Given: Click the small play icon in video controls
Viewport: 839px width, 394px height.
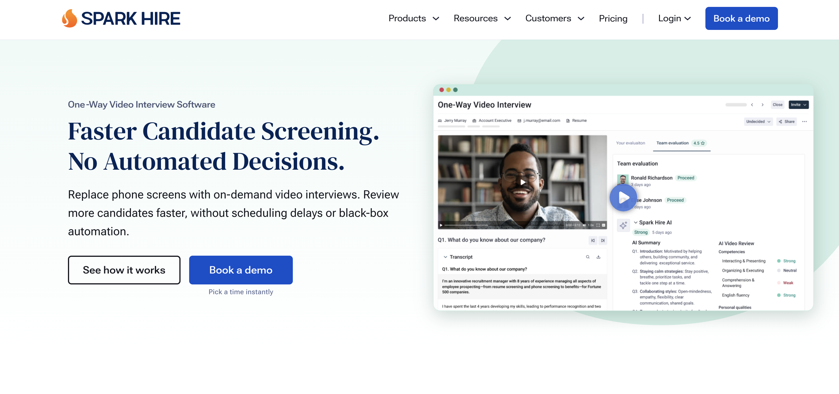Looking at the screenshot, I should [x=441, y=225].
